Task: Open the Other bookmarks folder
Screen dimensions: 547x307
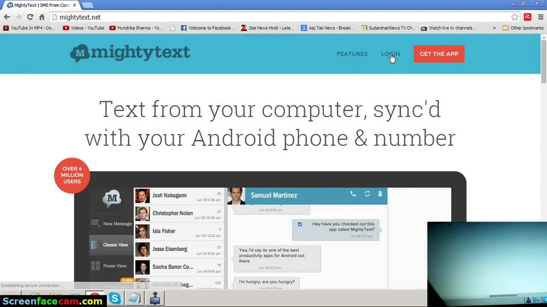Action: pyautogui.click(x=523, y=28)
